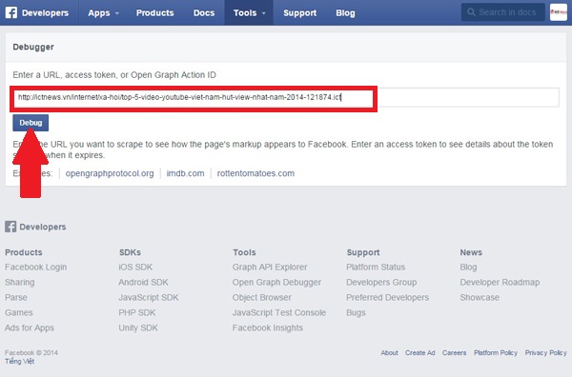
Task: Click the SDKs footer column heading
Action: 130,252
